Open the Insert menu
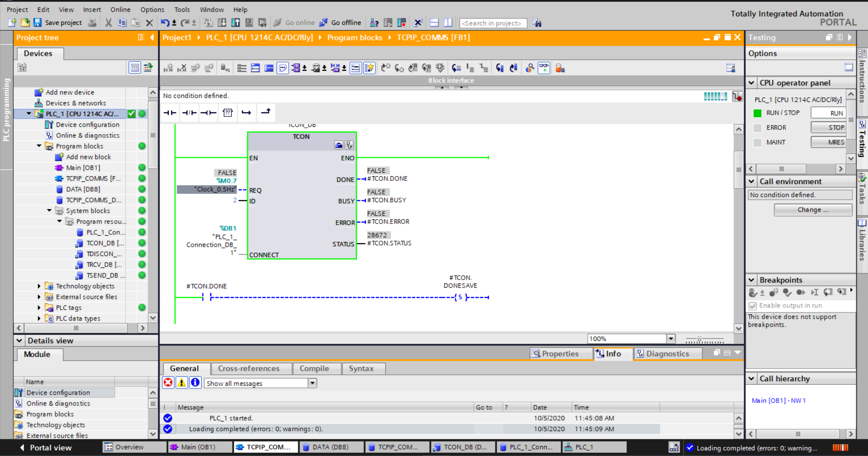This screenshot has width=868, height=456. pyautogui.click(x=92, y=10)
